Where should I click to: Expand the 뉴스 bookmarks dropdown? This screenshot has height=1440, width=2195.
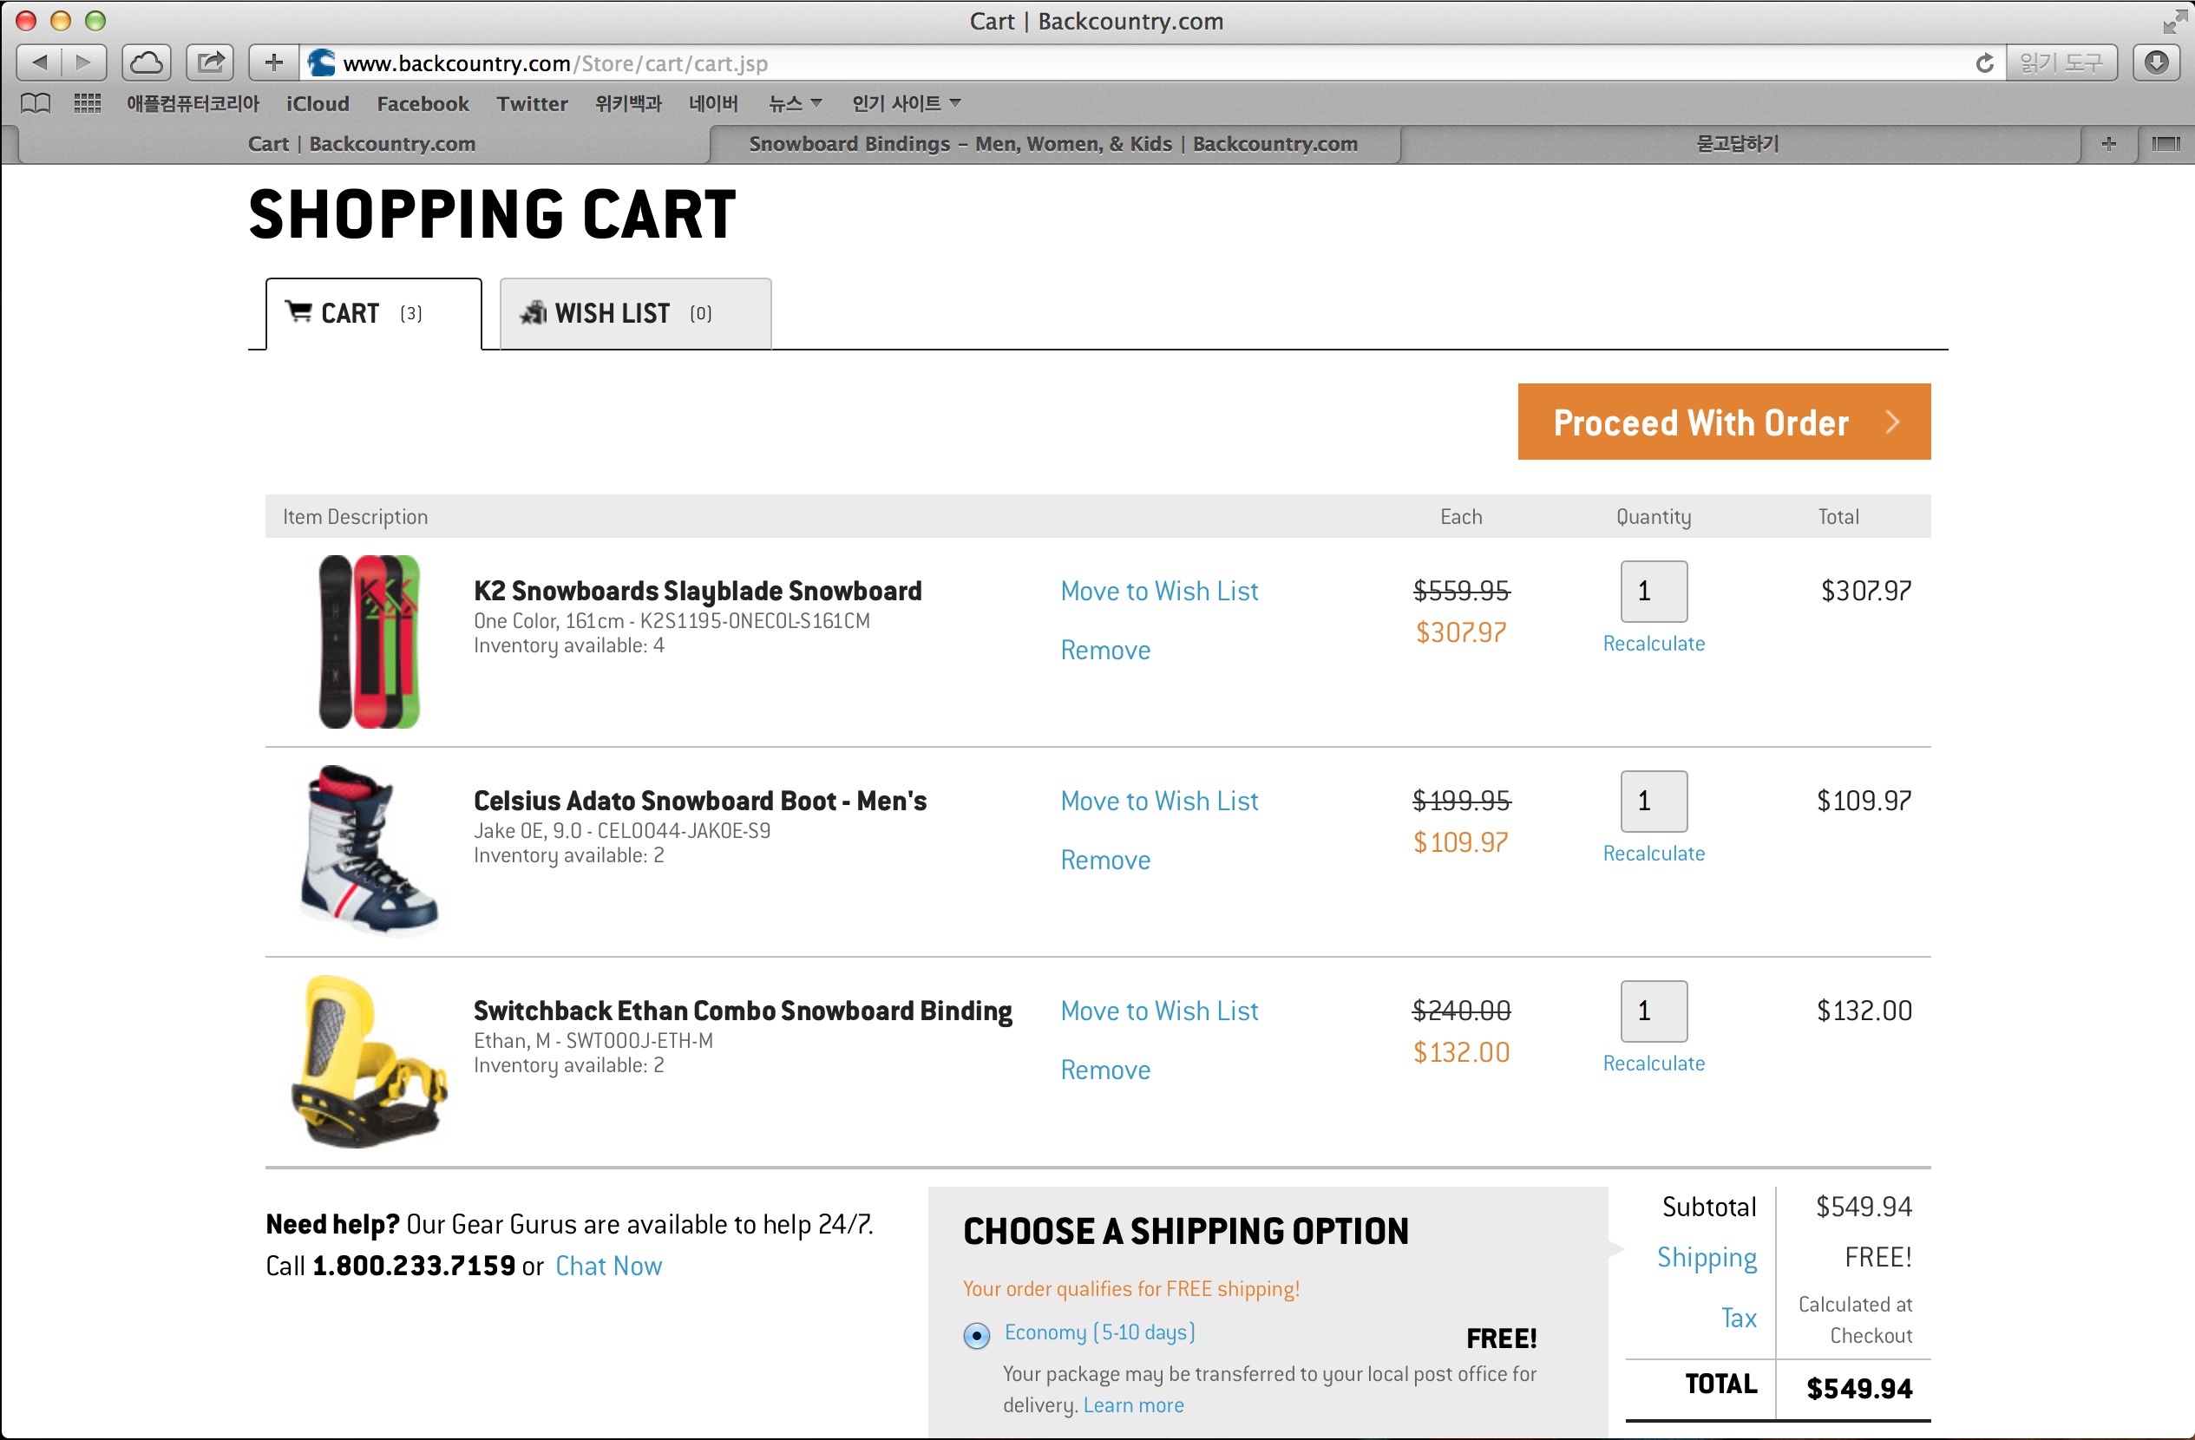(795, 103)
